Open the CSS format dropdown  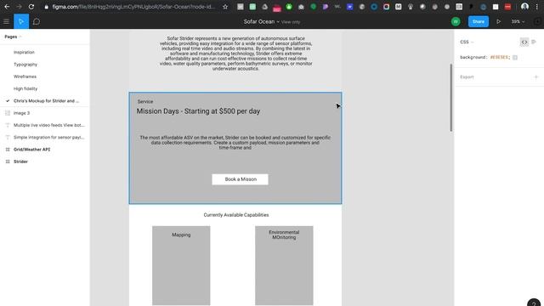pos(467,42)
